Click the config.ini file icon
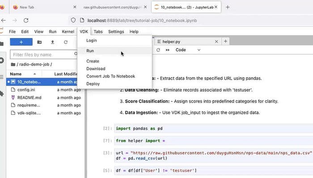313x178 pixels. click(13, 90)
